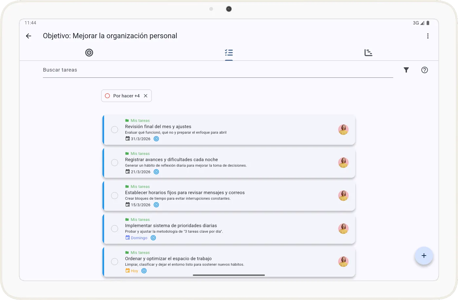
Task: Focus the Buscar tareas search field
Action: [218, 70]
